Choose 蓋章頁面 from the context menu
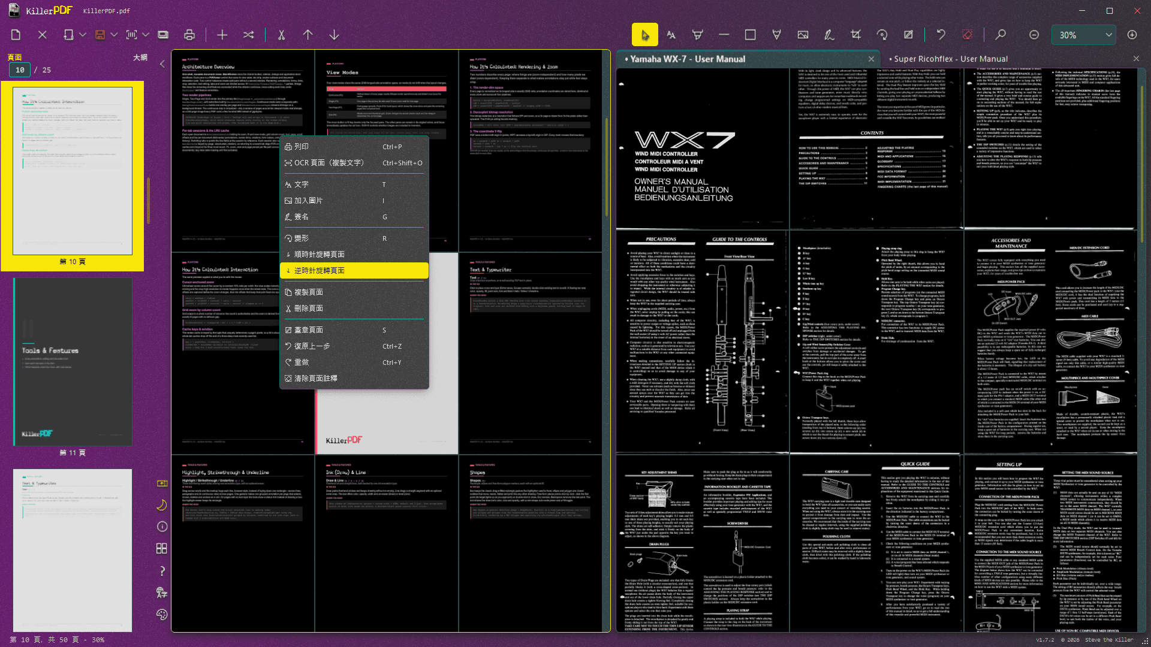The width and height of the screenshot is (1151, 647). [x=354, y=330]
